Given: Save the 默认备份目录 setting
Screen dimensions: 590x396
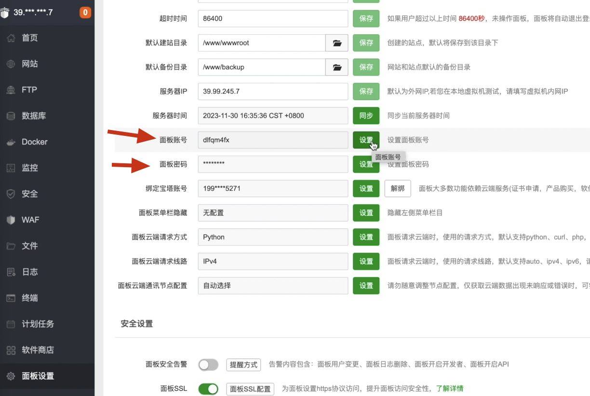Looking at the screenshot, I should coord(366,67).
